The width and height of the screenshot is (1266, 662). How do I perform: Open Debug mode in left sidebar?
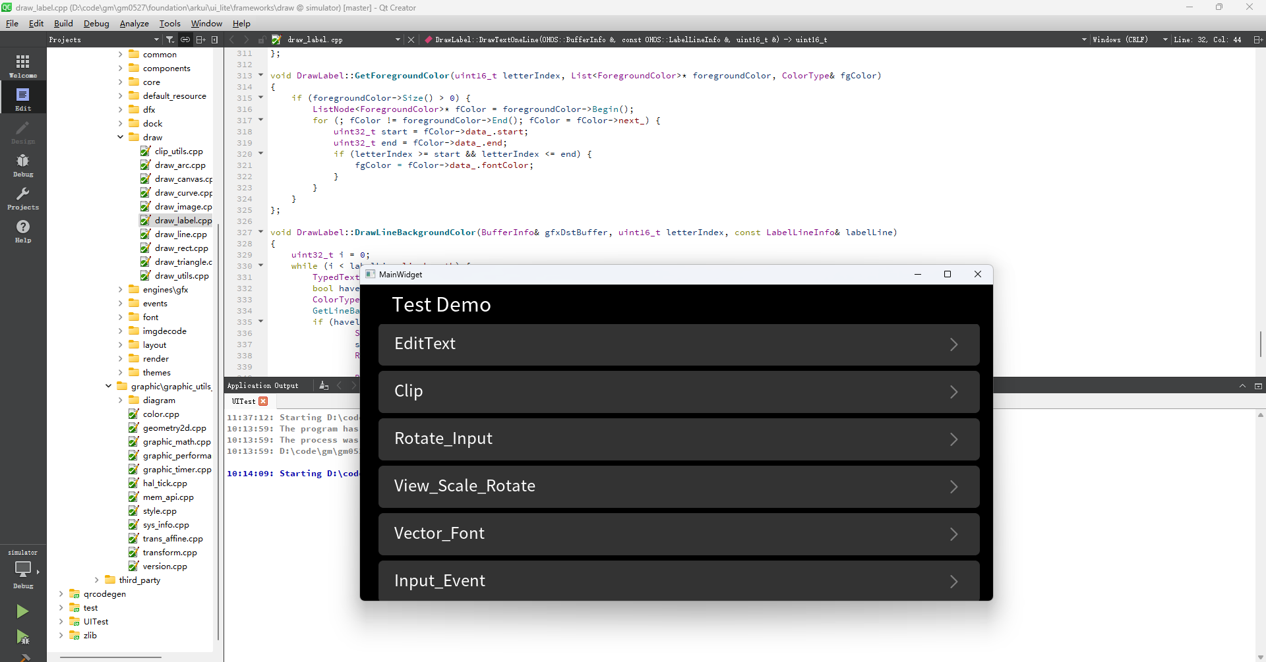pos(23,165)
